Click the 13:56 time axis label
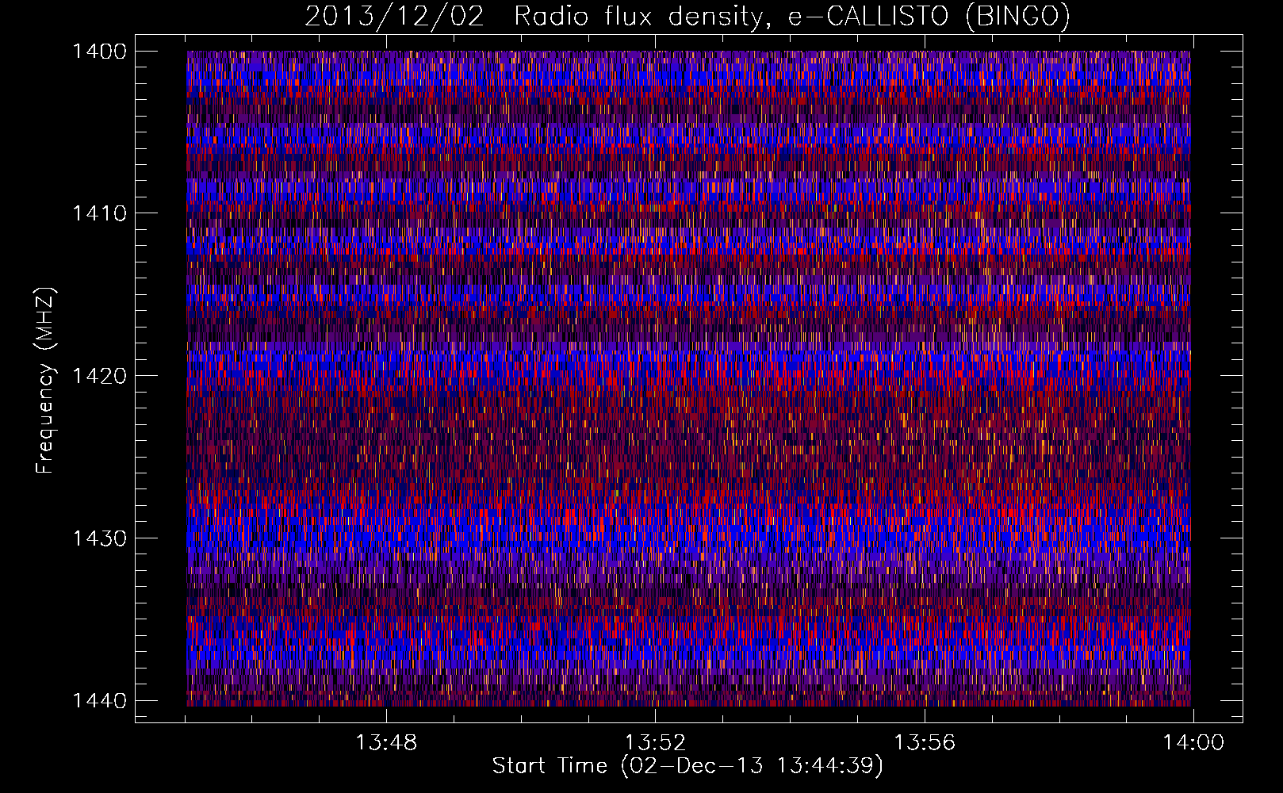1283x793 pixels. click(x=925, y=743)
